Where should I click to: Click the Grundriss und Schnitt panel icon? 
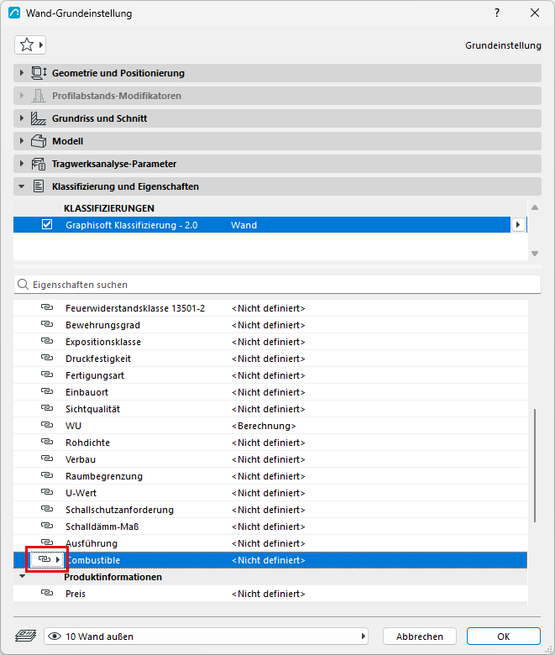(39, 118)
